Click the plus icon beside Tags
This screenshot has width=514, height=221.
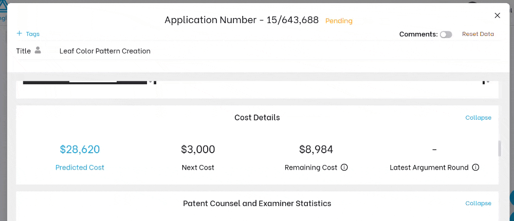tap(20, 33)
